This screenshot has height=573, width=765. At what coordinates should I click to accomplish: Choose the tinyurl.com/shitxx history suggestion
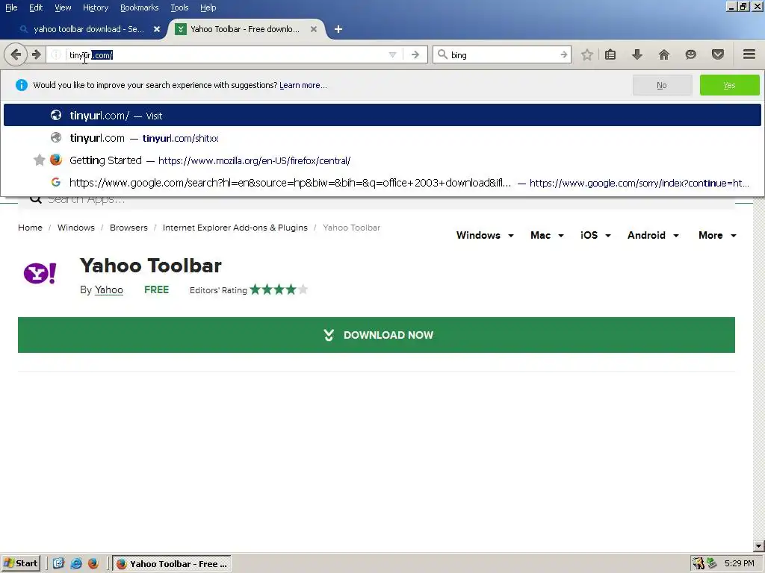(382, 138)
